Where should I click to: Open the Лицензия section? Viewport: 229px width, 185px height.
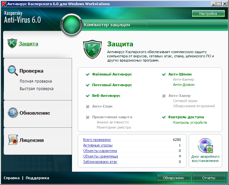(31, 140)
